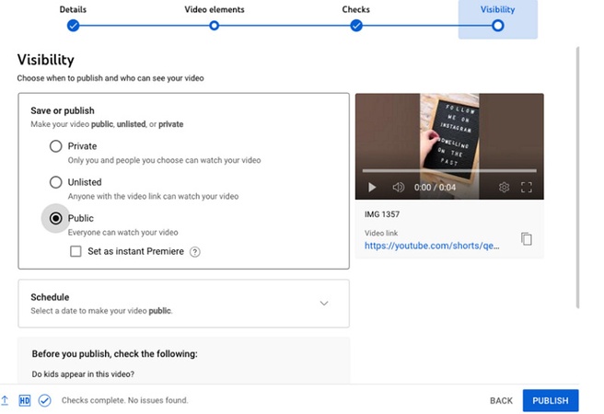Click the HD processing icon
This screenshot has width=604, height=414.
pyautogui.click(x=25, y=400)
